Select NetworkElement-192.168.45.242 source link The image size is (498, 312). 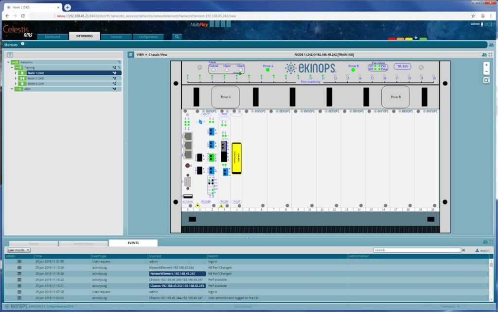tap(173, 274)
